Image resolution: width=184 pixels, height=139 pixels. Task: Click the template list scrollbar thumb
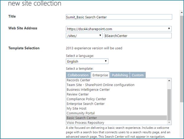click(169, 105)
